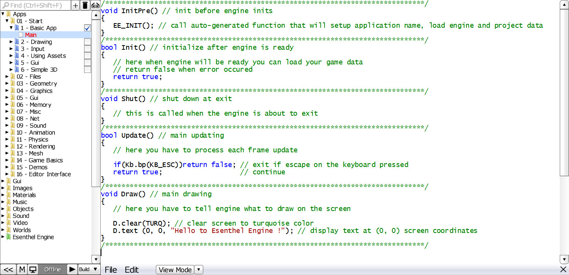Screen dimensions: 569x275
Task: Click the trash can remove icon
Action: (x=85, y=5)
